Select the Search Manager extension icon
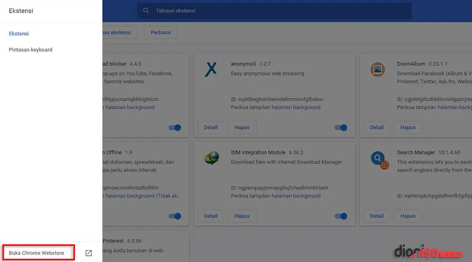This screenshot has width=472, height=262. point(379,160)
